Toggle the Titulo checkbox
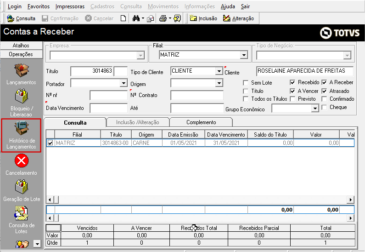Image resolution: width=365 pixels, height=252 pixels. [x=246, y=91]
